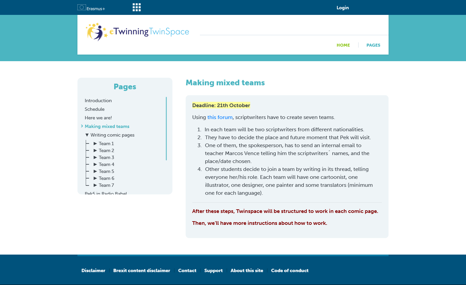The width and height of the screenshot is (466, 285).
Task: Open the 'About this site' footer link
Action: pos(247,270)
